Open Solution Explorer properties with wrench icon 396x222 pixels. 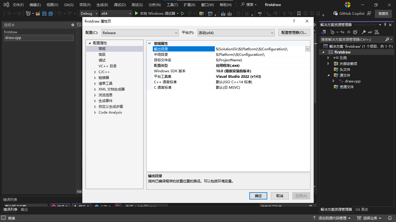[x=364, y=32]
